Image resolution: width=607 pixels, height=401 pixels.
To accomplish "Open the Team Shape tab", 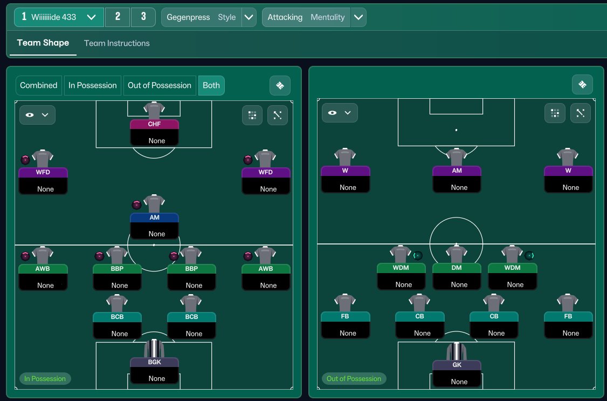I will [43, 43].
